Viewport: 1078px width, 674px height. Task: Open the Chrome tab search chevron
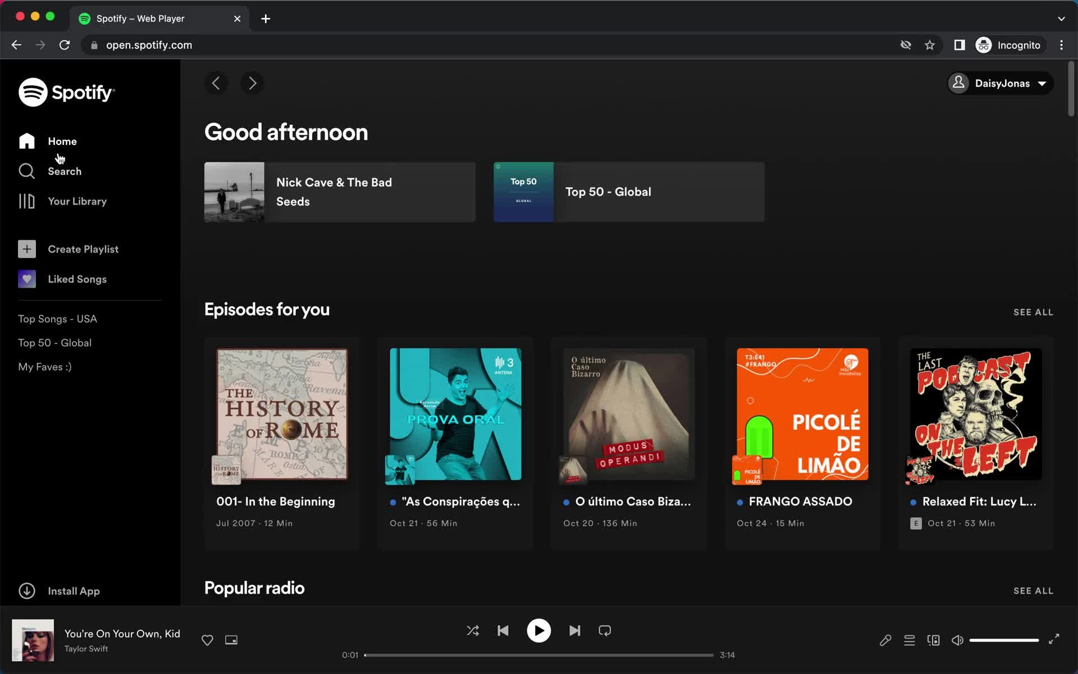1061,19
